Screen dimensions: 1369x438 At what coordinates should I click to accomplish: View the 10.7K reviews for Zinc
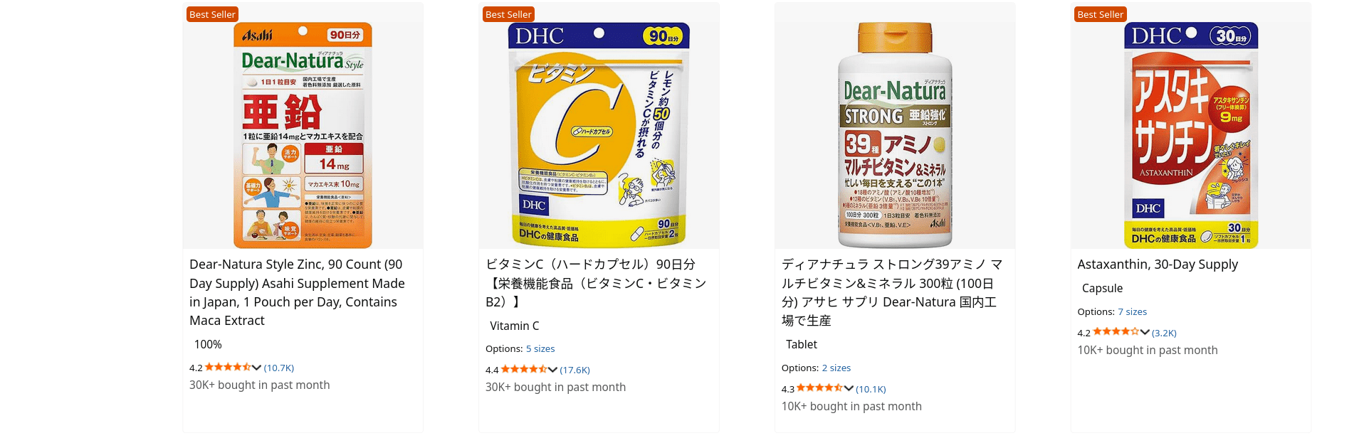[x=279, y=368]
